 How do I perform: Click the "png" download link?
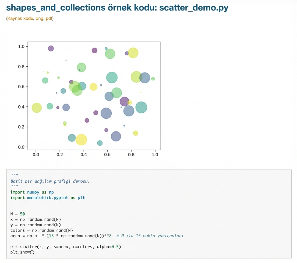pyautogui.click(x=39, y=19)
